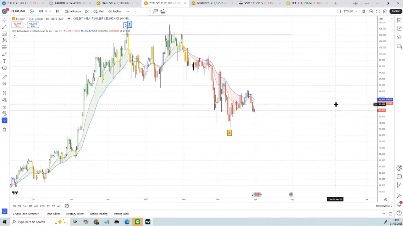Click the red 82,049 Sell price button
The image size is (403, 226).
(17, 25)
